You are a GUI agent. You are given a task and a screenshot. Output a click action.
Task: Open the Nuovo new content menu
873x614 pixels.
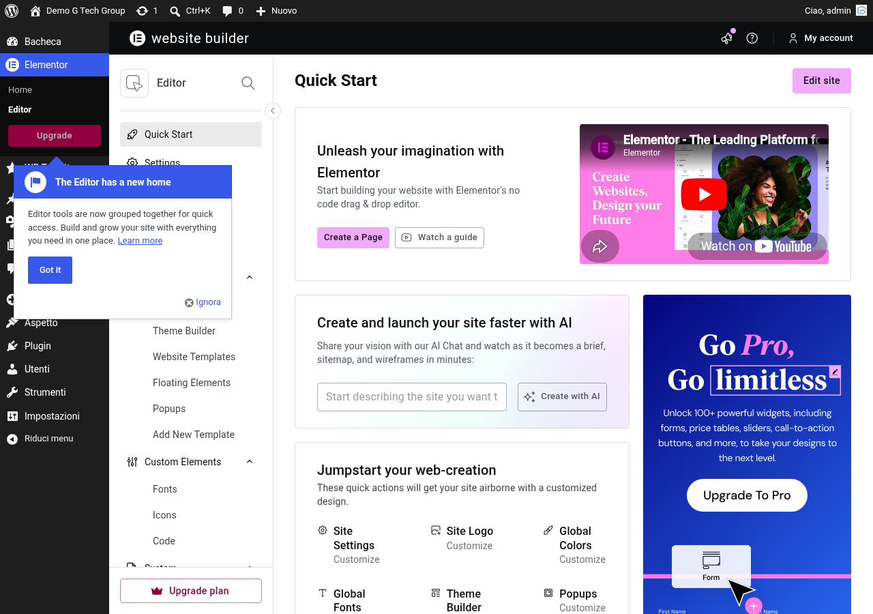pyautogui.click(x=276, y=11)
